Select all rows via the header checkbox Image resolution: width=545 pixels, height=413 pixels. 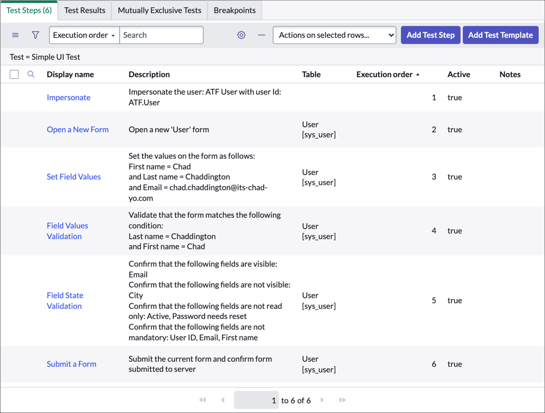pos(14,74)
